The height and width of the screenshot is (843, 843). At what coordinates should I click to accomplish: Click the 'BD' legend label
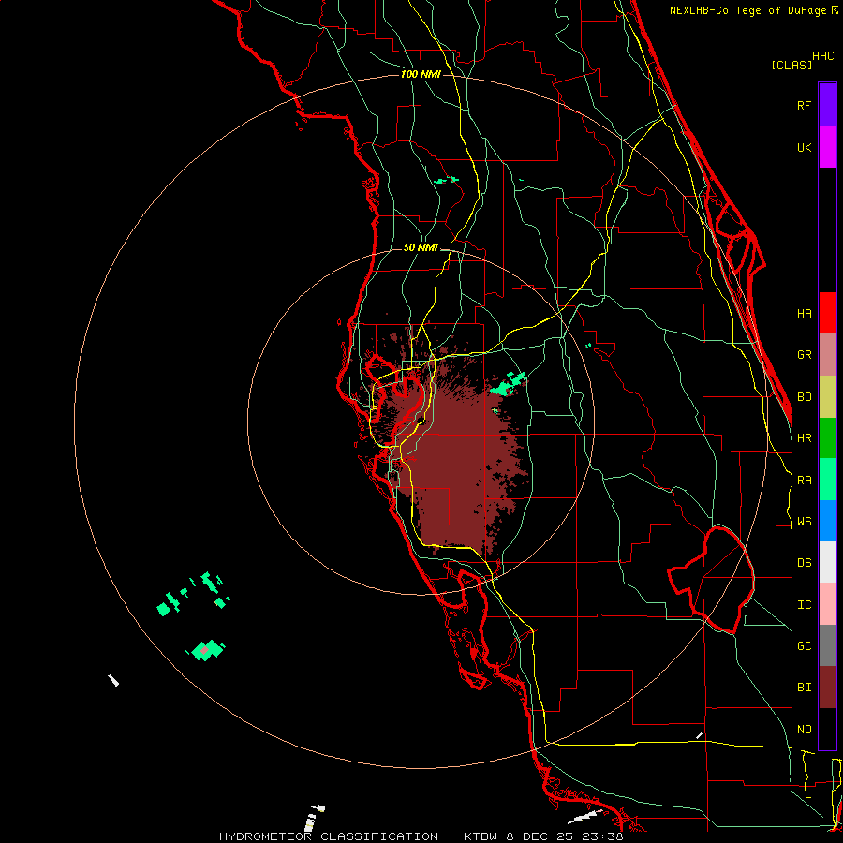[x=804, y=397]
